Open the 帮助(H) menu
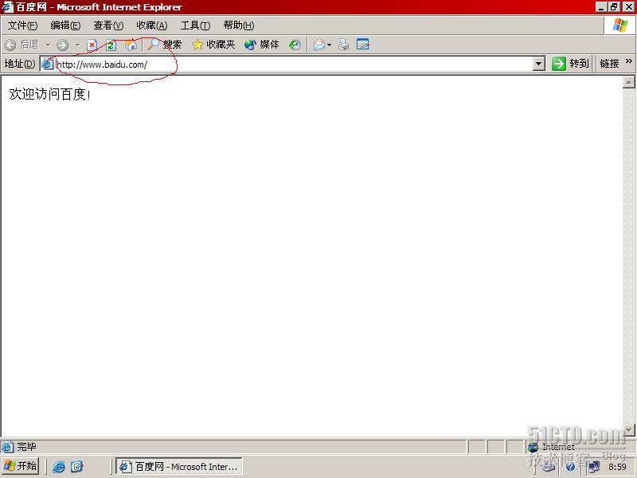Image resolution: width=637 pixels, height=478 pixels. pos(239,25)
